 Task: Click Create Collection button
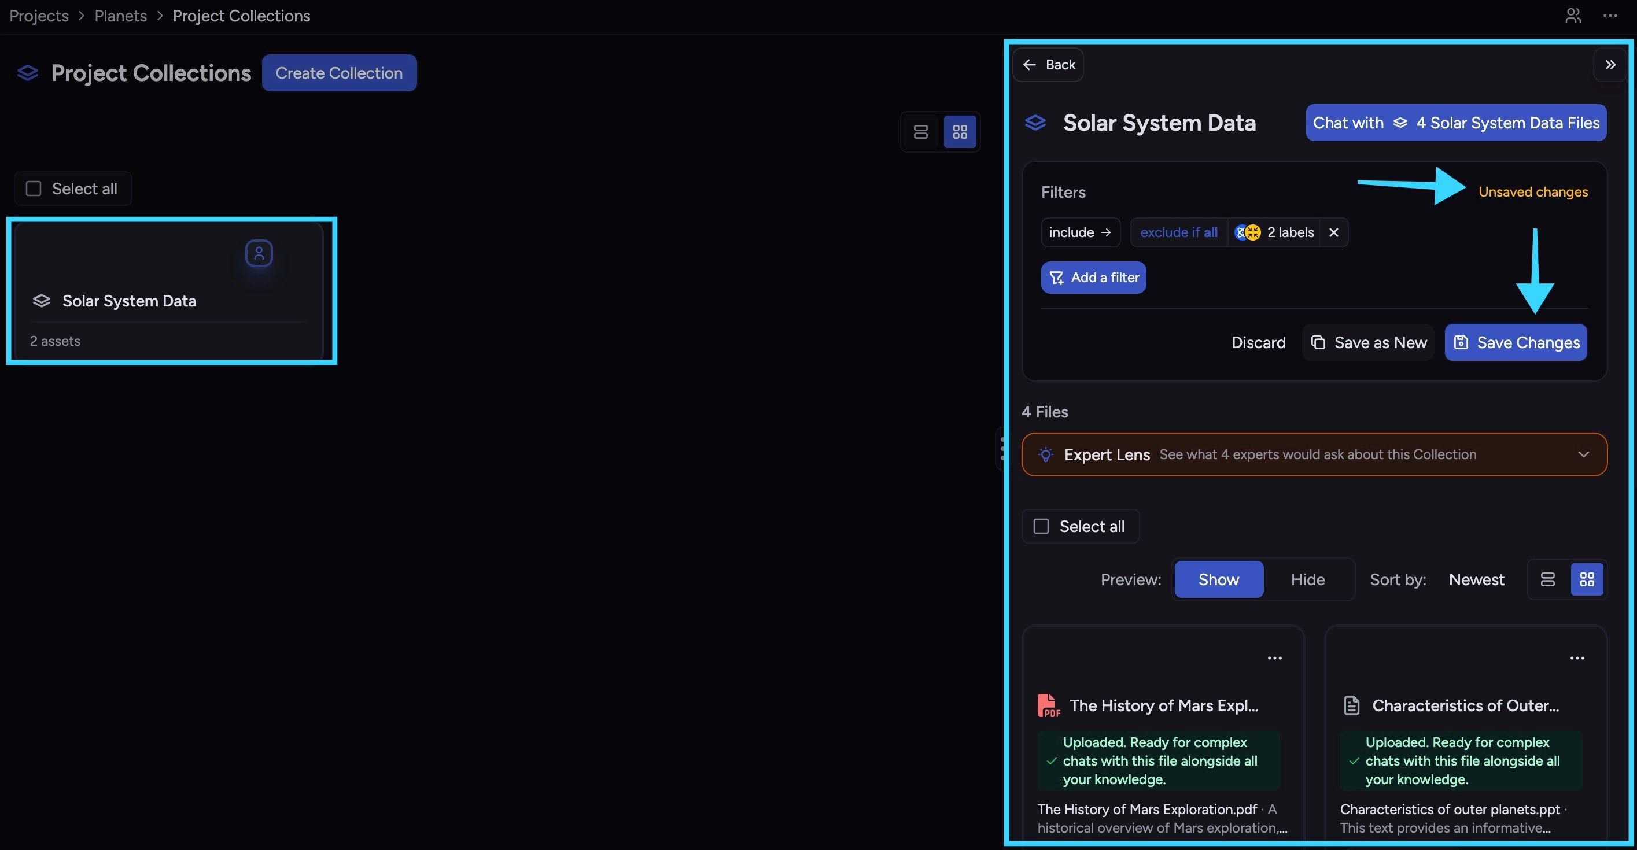(340, 73)
